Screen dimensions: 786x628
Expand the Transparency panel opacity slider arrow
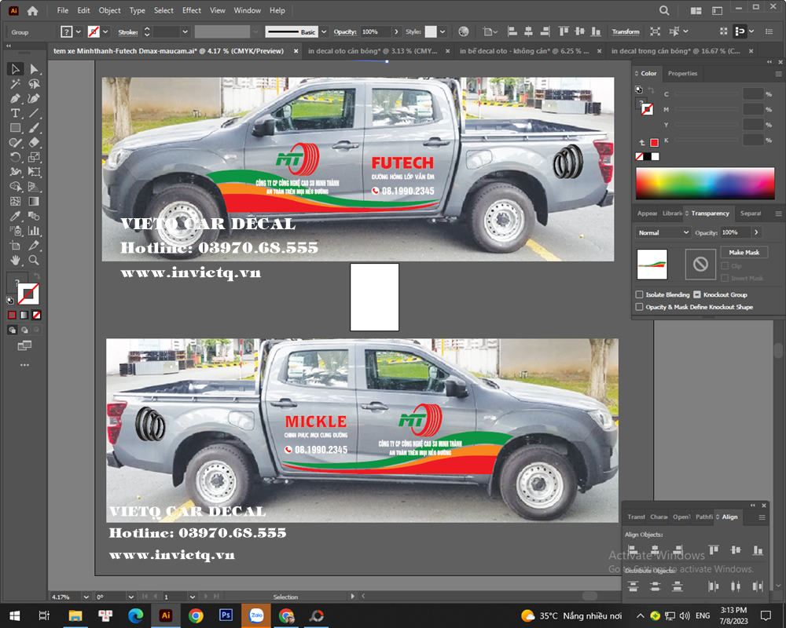pos(756,232)
